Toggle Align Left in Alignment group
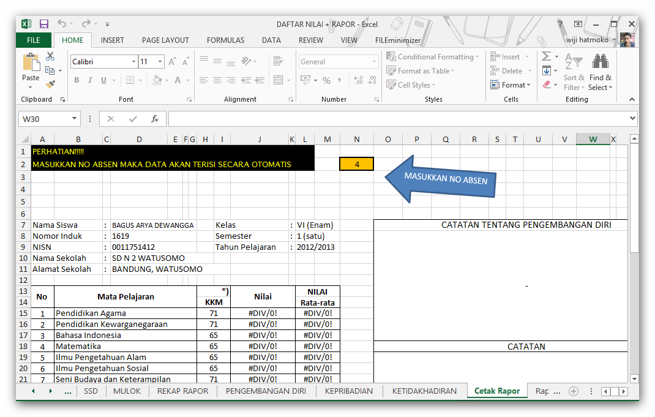Screen dimensions: 655x417 [x=203, y=80]
